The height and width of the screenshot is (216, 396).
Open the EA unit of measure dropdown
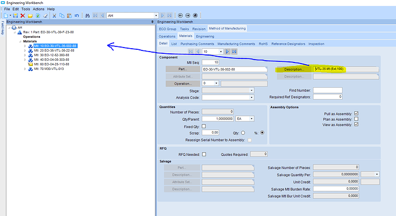click(x=251, y=119)
